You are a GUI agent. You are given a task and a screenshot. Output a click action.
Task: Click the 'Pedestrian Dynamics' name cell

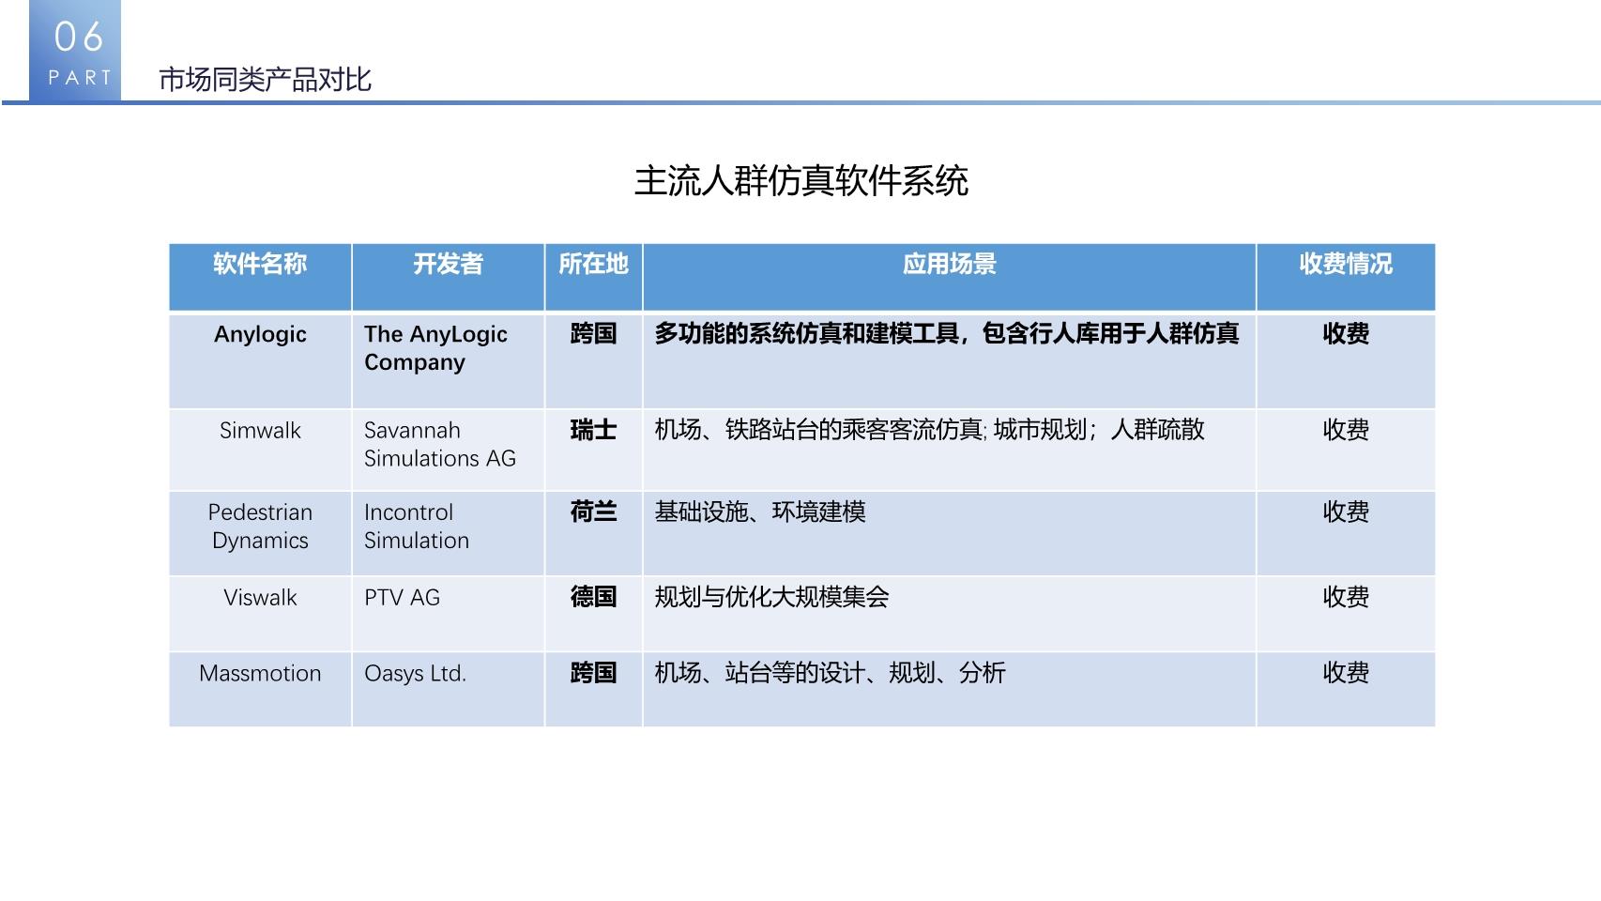point(260,533)
